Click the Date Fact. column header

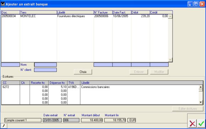[x=122, y=12]
